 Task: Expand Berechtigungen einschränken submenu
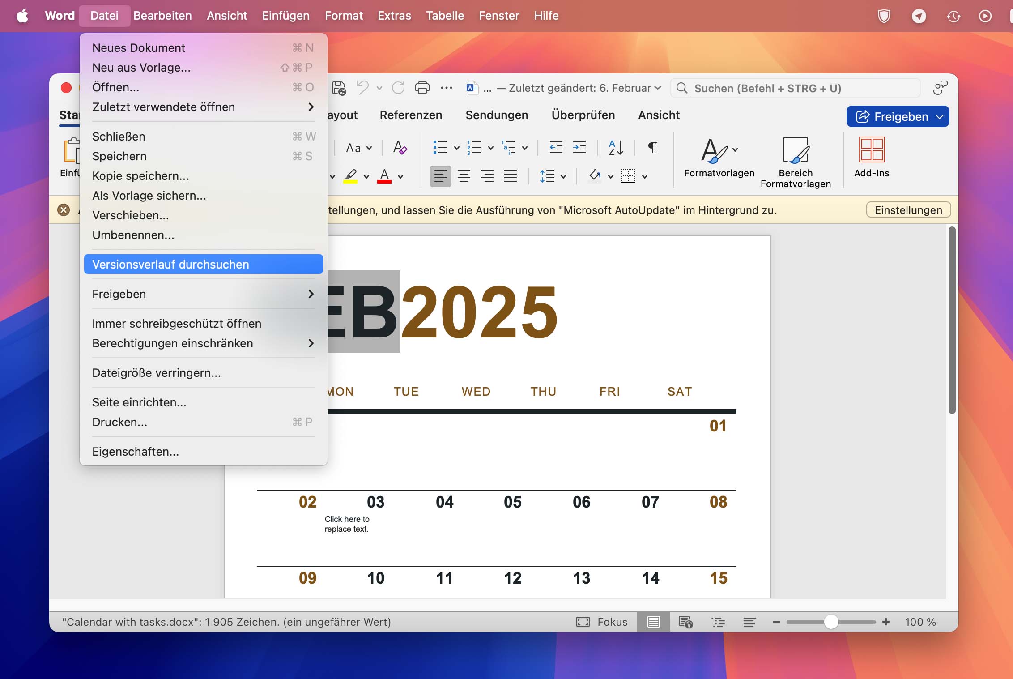pos(204,343)
